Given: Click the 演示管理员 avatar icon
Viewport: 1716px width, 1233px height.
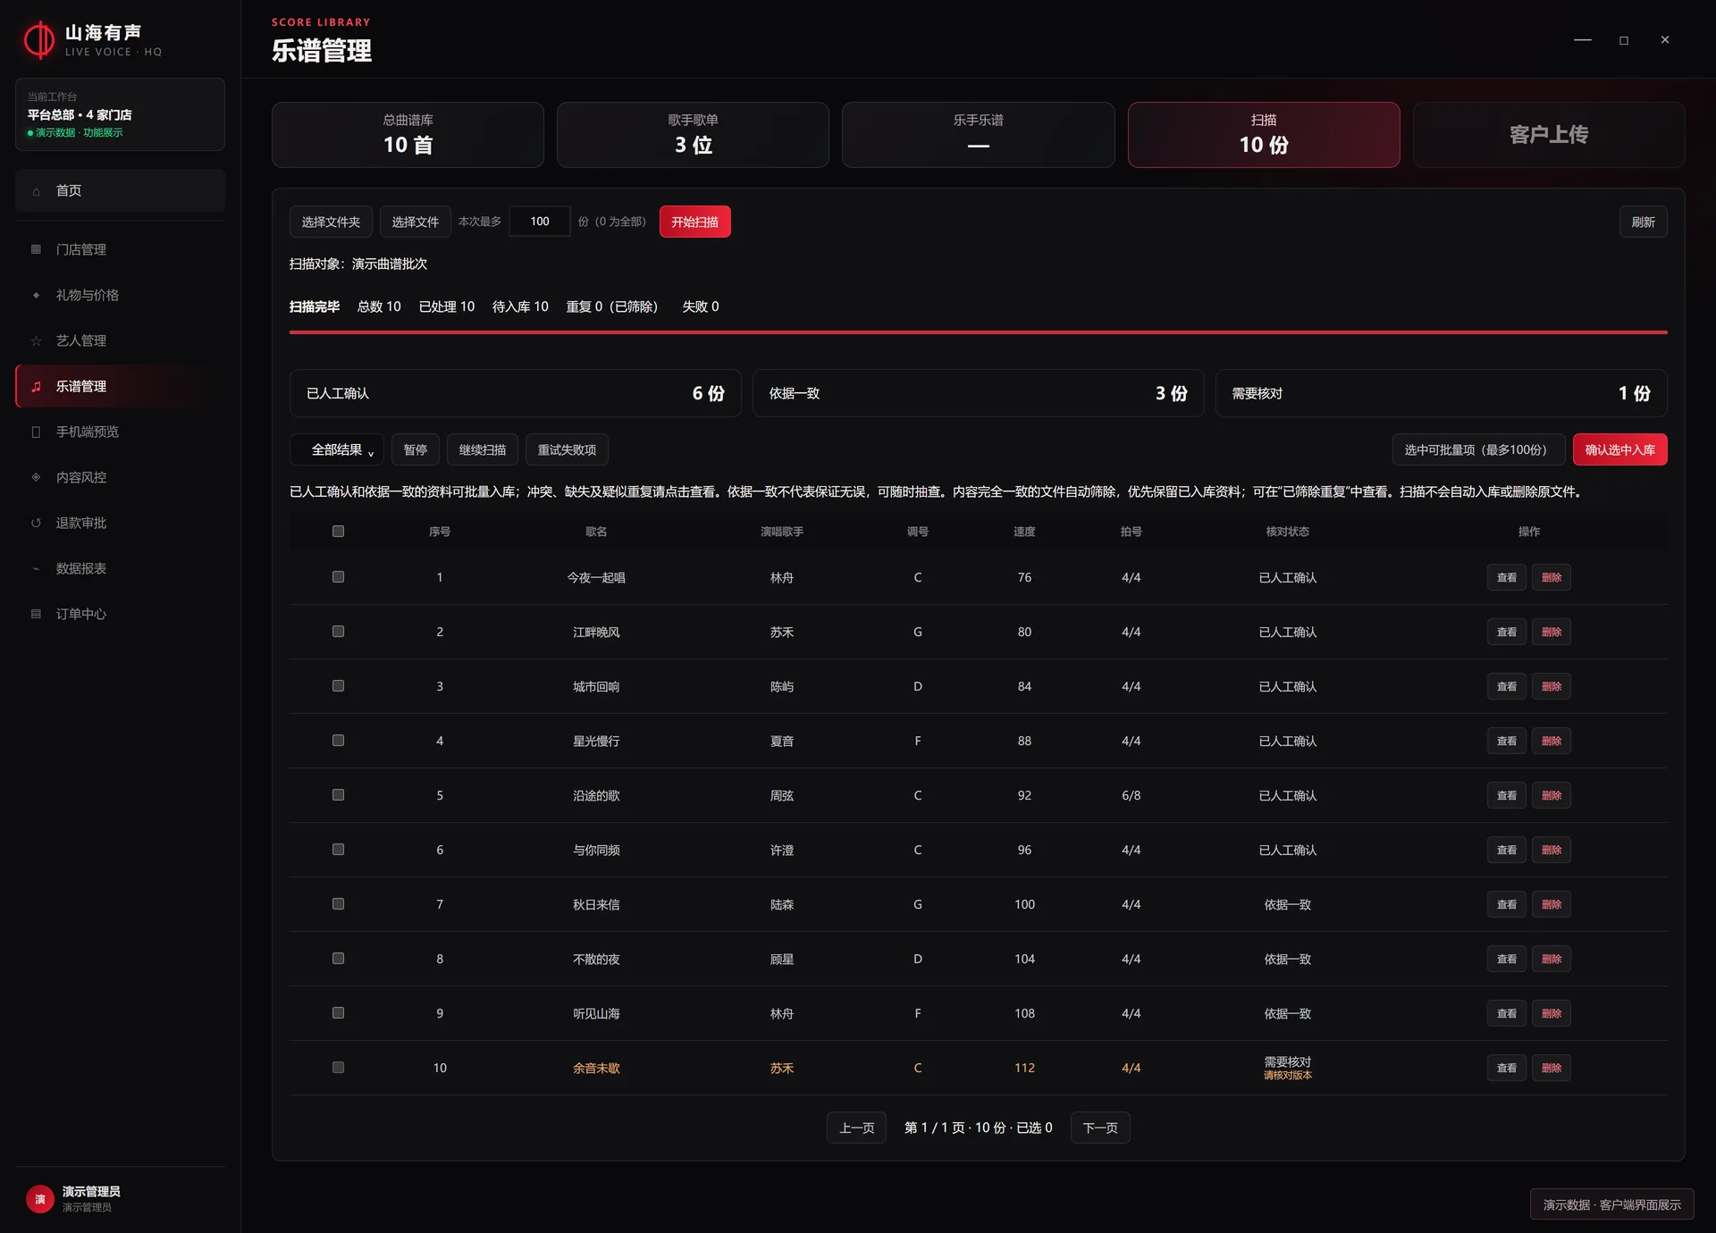Looking at the screenshot, I should point(40,1199).
